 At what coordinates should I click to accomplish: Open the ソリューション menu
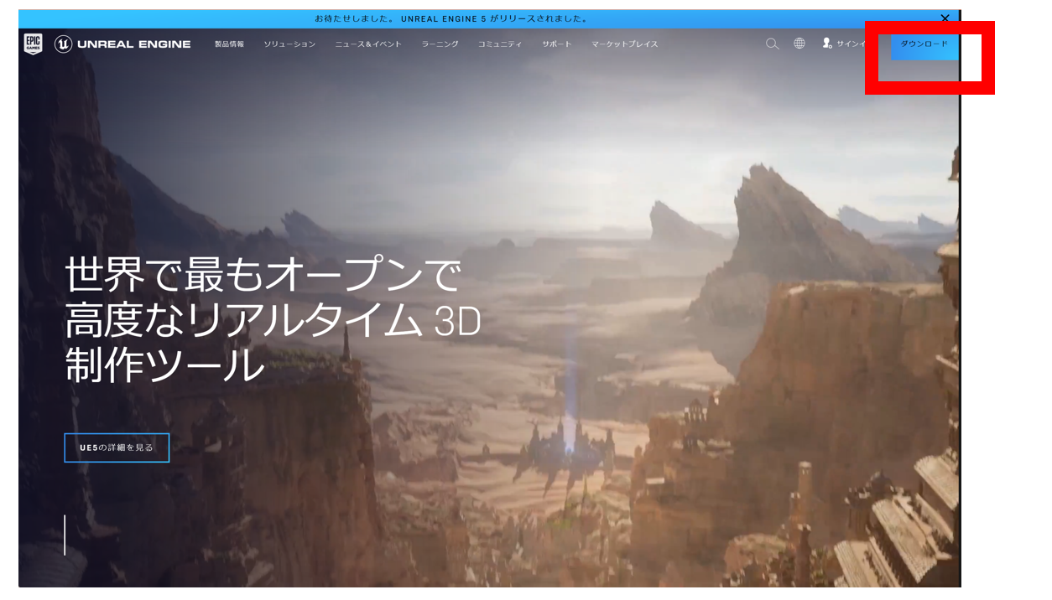tap(289, 44)
